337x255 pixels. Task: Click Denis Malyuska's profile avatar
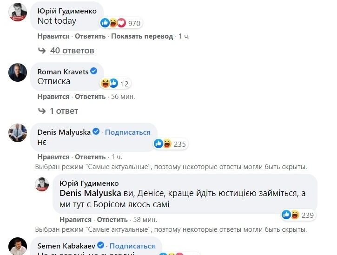(x=18, y=133)
